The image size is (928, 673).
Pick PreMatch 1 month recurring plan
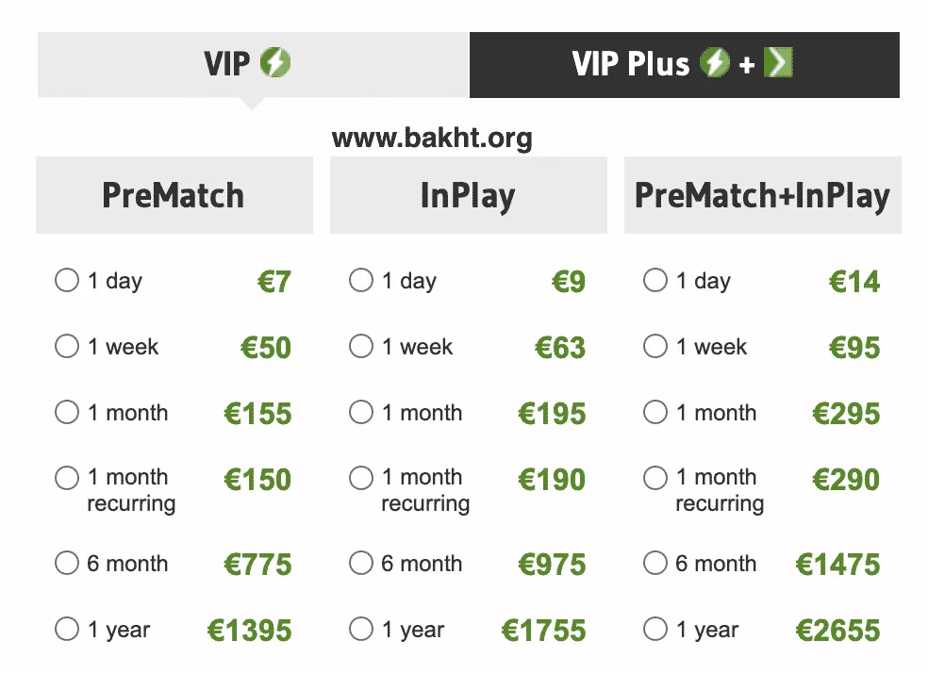(x=67, y=478)
